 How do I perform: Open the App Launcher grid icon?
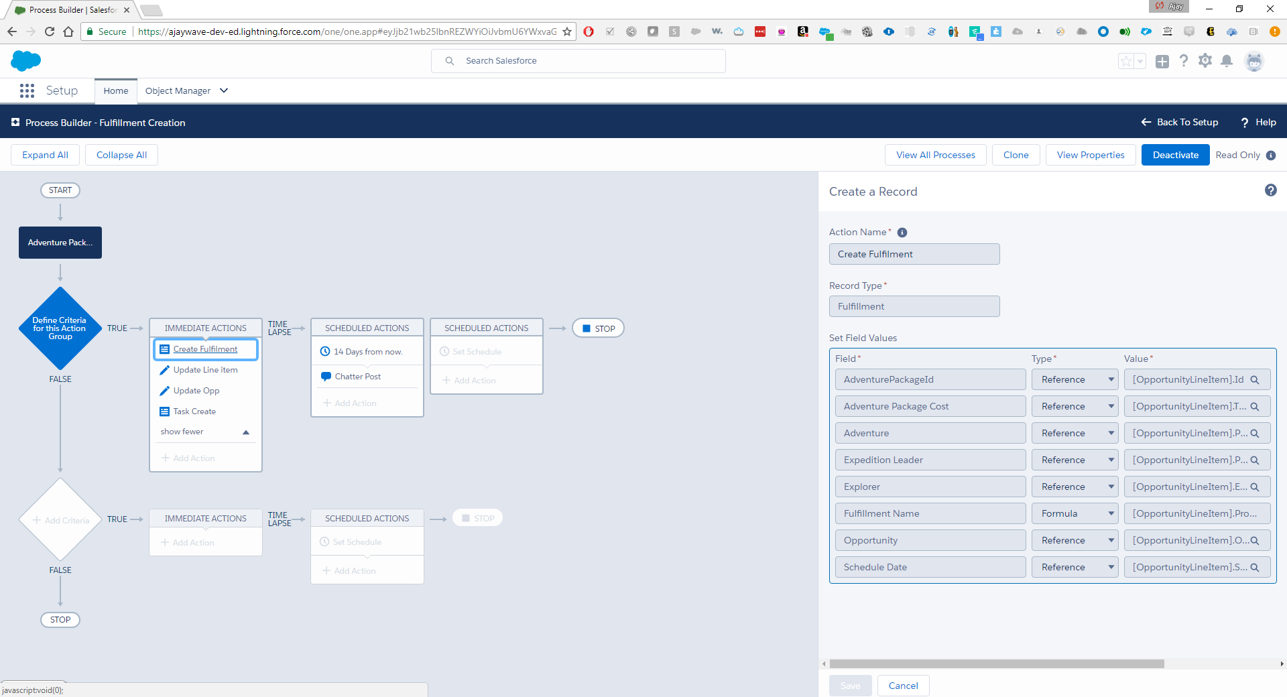click(27, 90)
